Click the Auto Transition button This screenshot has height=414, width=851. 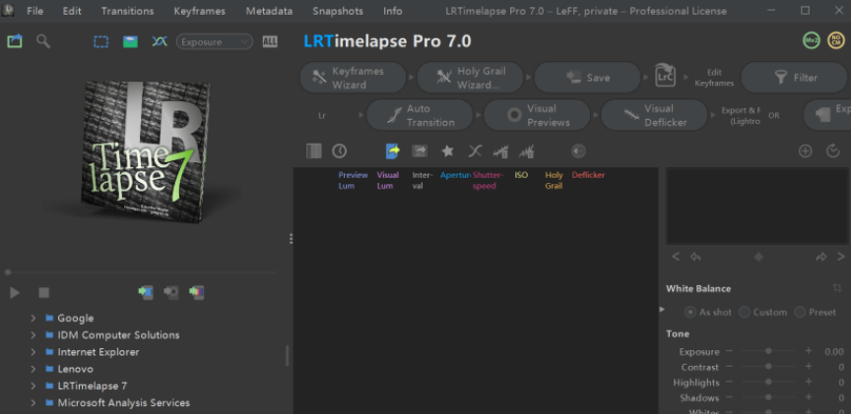(x=420, y=115)
